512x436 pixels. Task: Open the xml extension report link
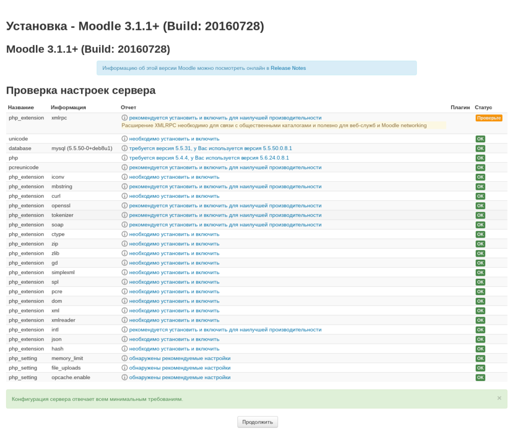174,311
